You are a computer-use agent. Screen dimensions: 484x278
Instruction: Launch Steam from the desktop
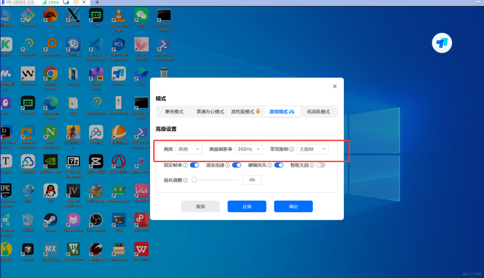point(50,219)
